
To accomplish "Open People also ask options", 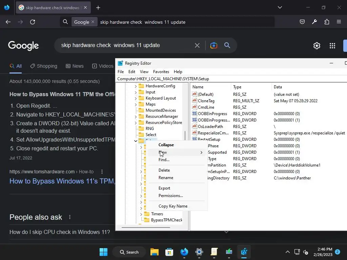I will 70,217.
